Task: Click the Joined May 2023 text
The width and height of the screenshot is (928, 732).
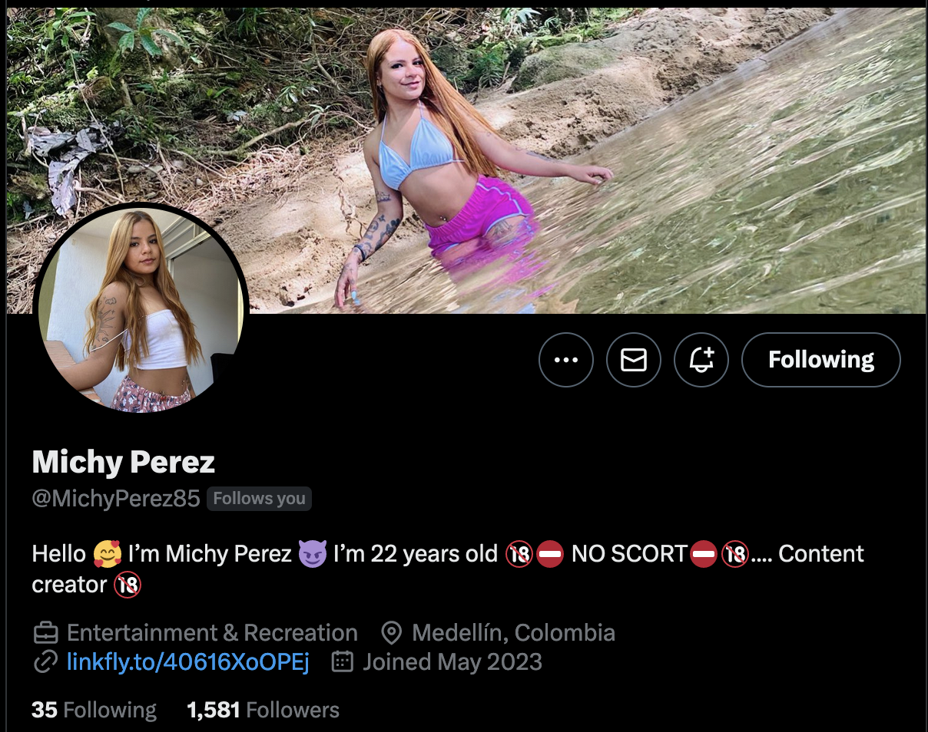Action: point(452,661)
